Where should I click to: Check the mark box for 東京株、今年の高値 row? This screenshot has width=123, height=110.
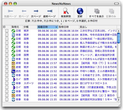[x=7, y=35]
